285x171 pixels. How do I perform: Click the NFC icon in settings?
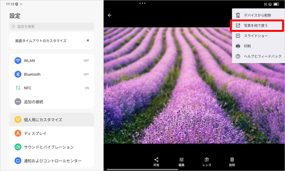point(18,88)
